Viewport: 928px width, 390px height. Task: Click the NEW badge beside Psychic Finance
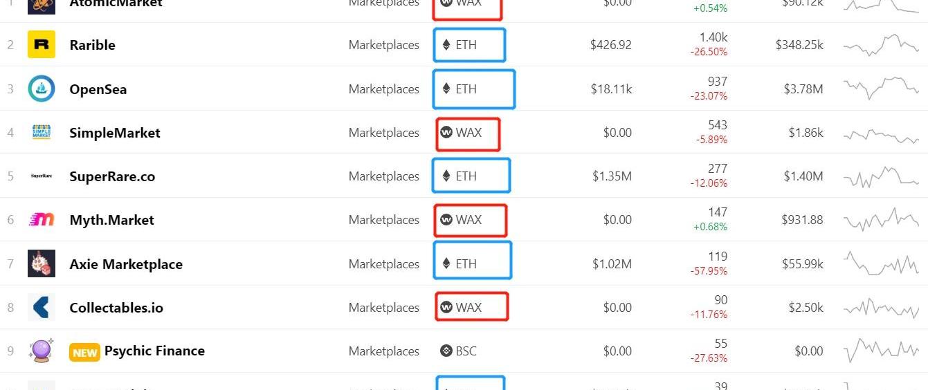pyautogui.click(x=84, y=352)
